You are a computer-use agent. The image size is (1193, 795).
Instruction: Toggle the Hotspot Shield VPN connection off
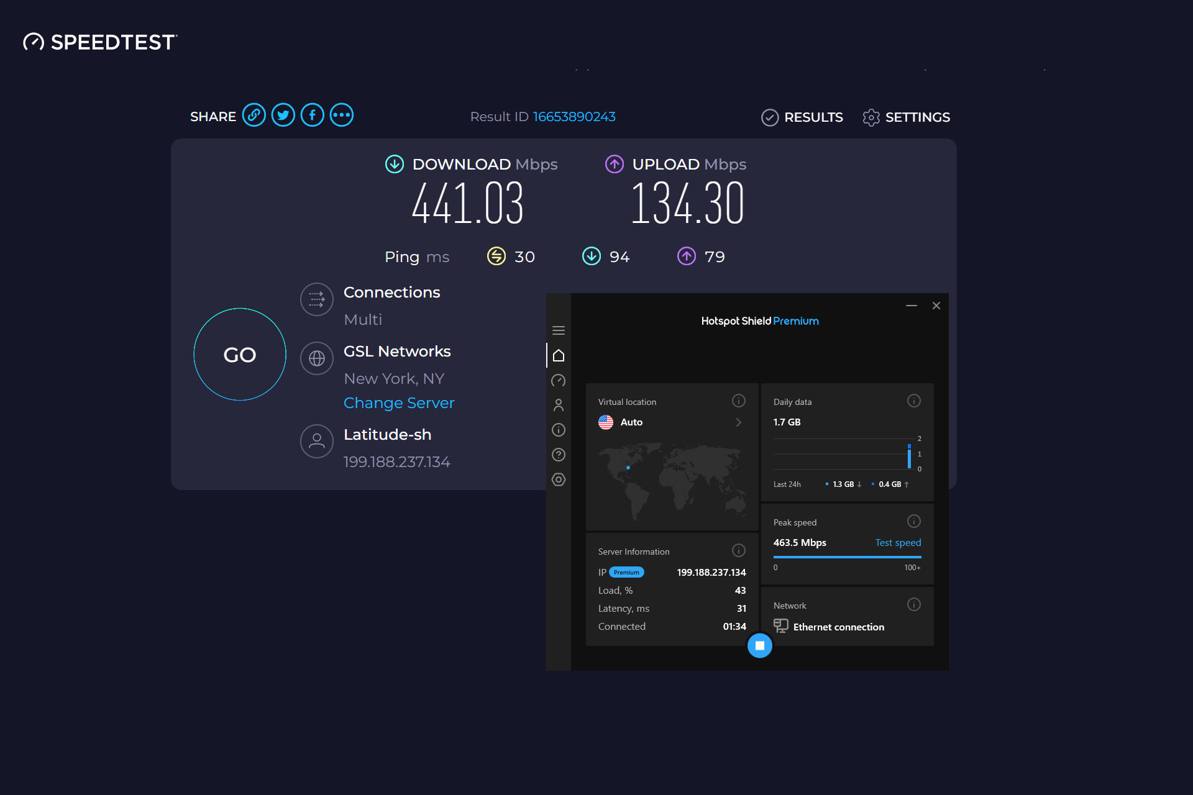click(x=759, y=646)
